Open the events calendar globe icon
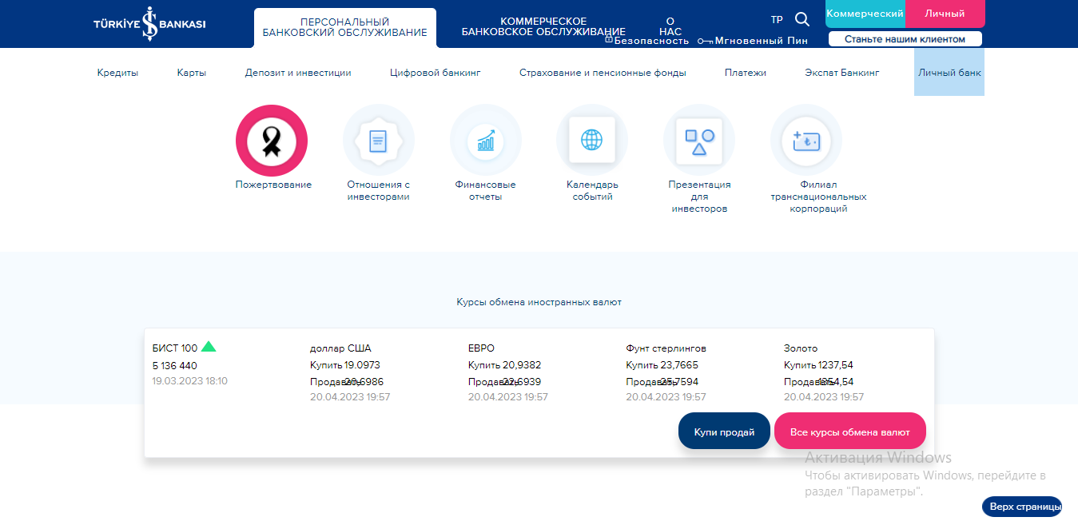1078x525 pixels. tap(591, 140)
